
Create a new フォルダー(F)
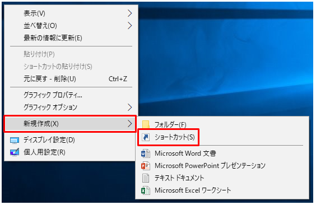[222, 125]
